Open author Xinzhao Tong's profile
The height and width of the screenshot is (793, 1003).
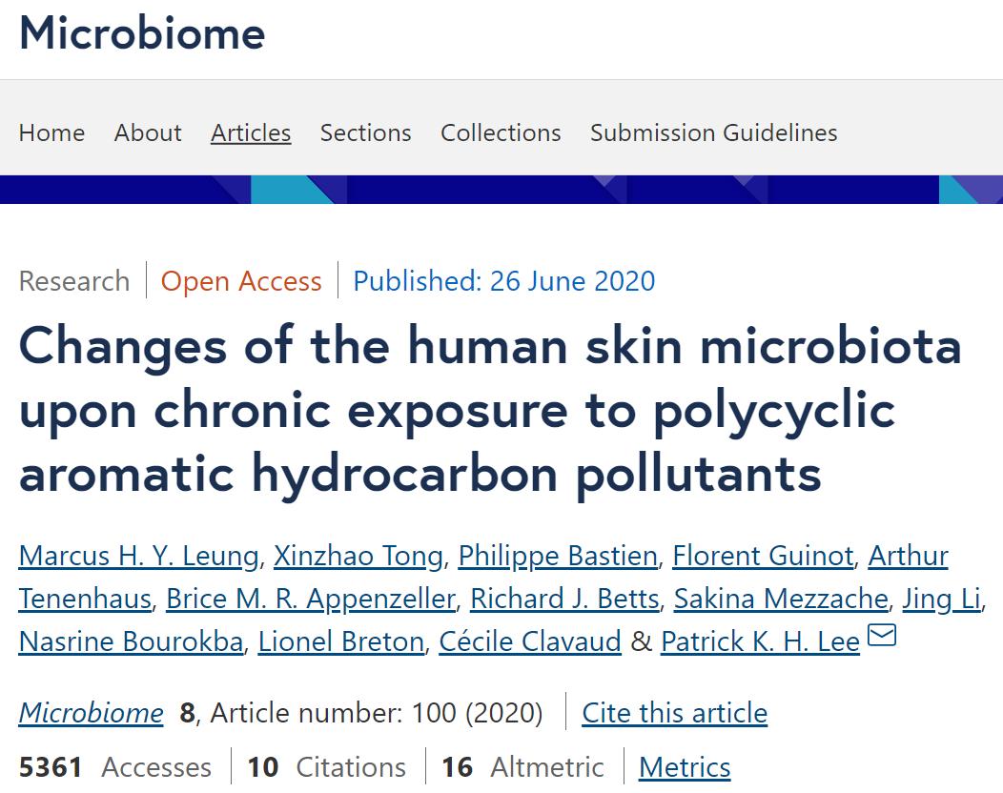[358, 556]
